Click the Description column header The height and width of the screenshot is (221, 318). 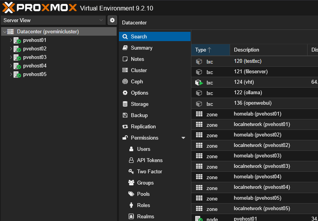pos(268,50)
